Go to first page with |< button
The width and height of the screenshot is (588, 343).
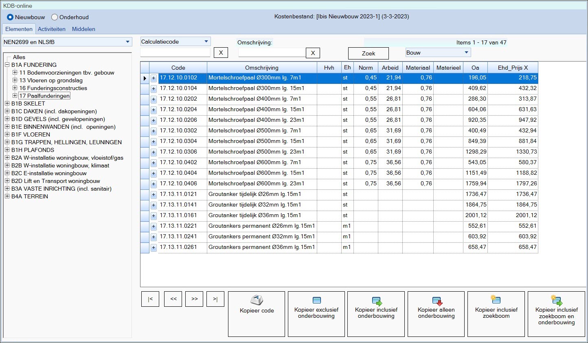[150, 299]
